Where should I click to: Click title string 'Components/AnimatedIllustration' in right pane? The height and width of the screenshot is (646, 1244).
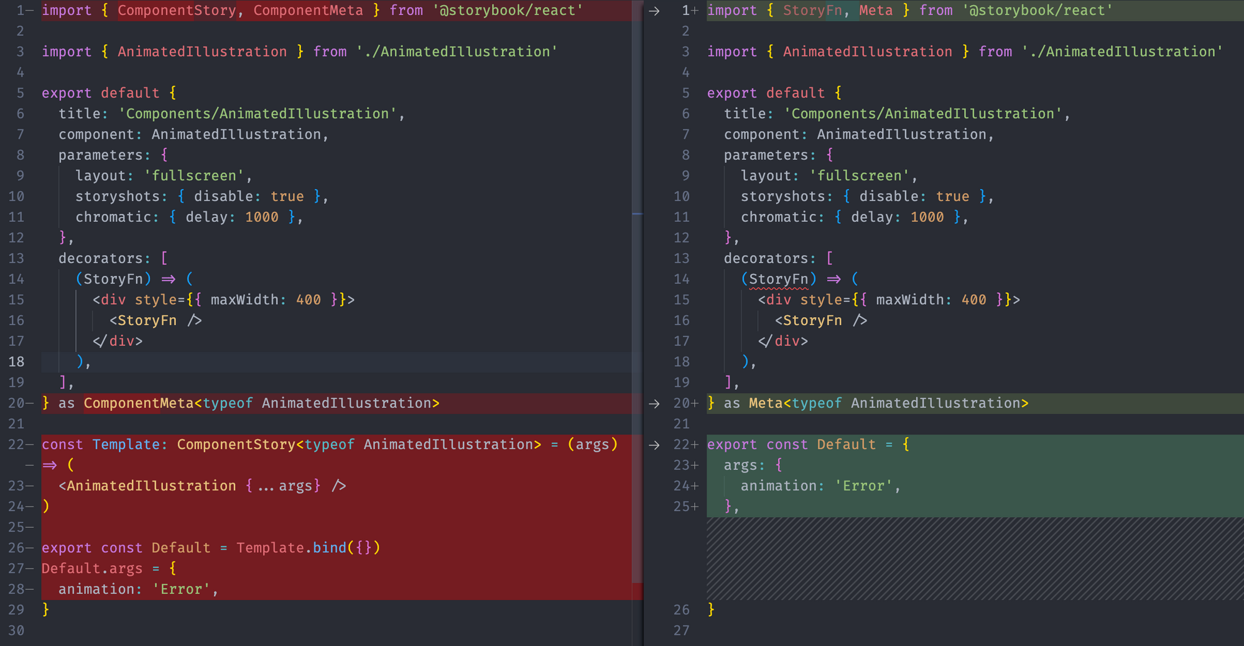pos(923,114)
